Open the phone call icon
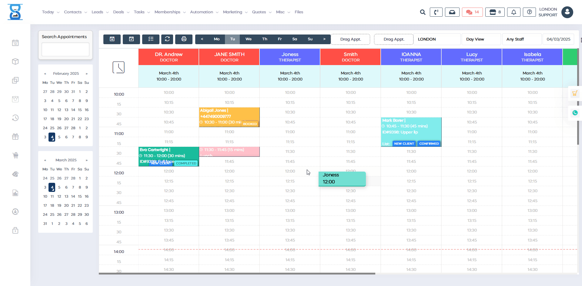The height and width of the screenshot is (286, 582). (436, 12)
